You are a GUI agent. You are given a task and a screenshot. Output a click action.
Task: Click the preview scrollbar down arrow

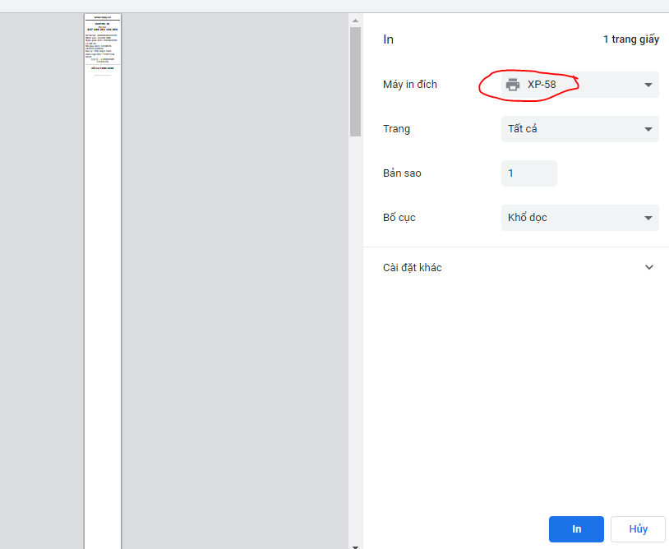(x=355, y=545)
